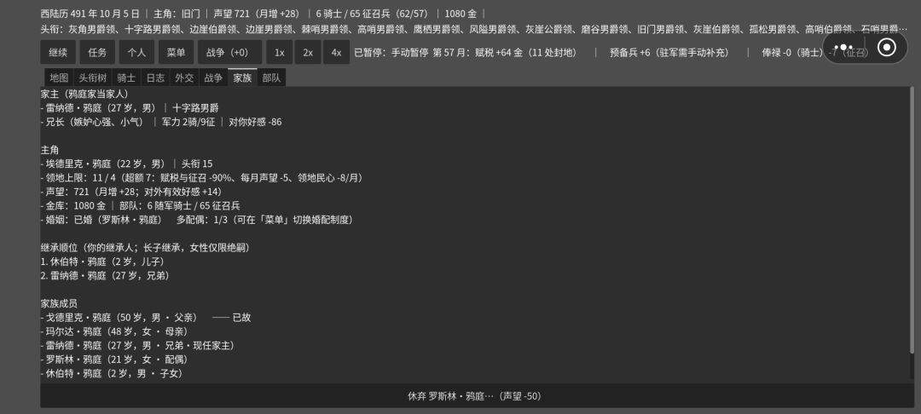
Task: Click heir 2. 雷纳德·鸦庭 (27 岁, 兄弟)
Action: point(105,275)
